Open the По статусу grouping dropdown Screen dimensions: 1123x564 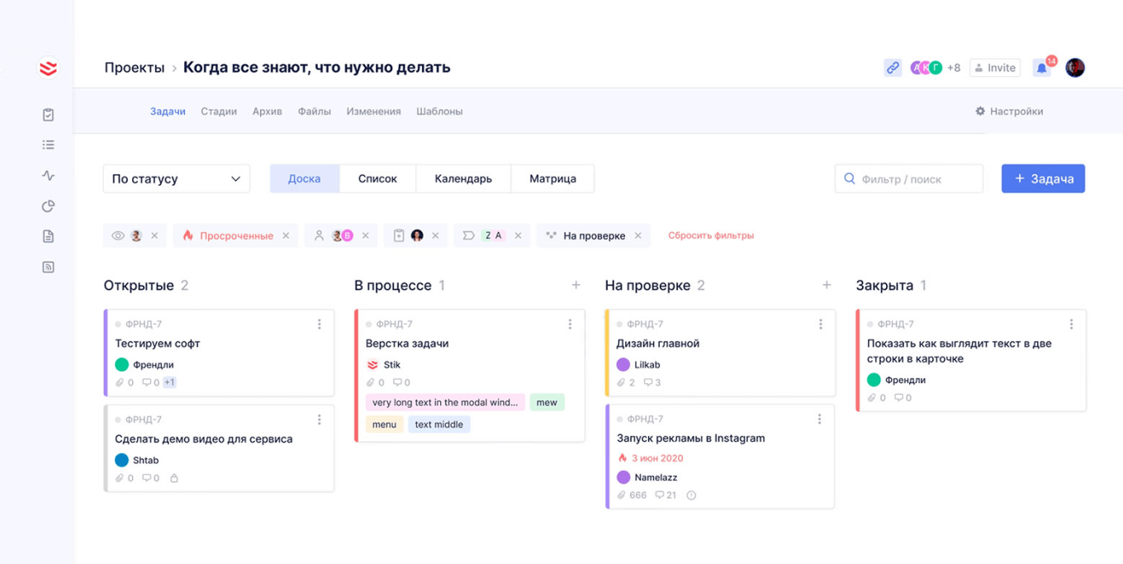tap(176, 179)
